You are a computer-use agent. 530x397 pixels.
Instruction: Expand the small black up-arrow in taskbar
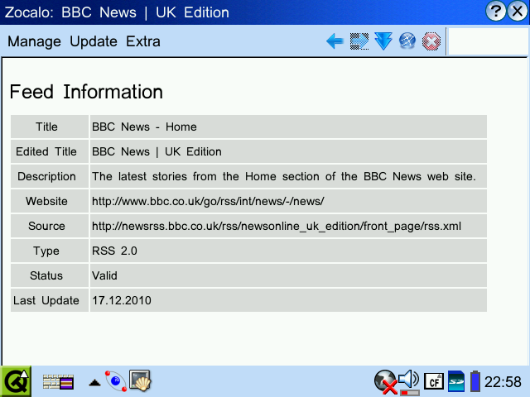coord(95,382)
